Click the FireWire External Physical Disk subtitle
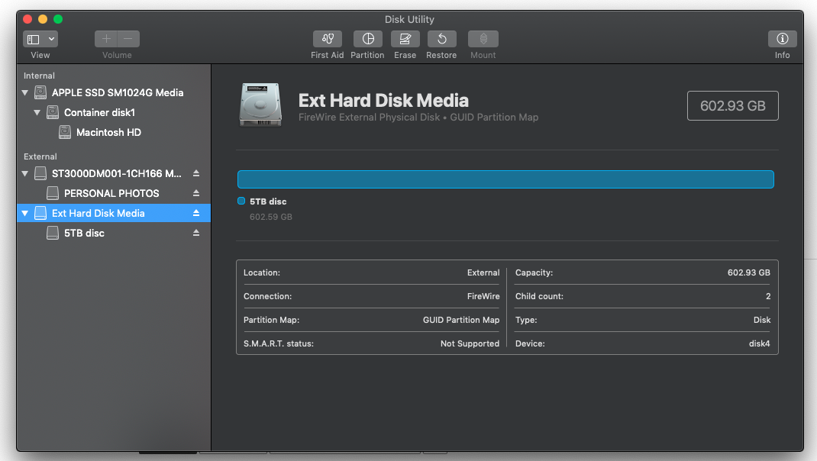 [x=418, y=118]
